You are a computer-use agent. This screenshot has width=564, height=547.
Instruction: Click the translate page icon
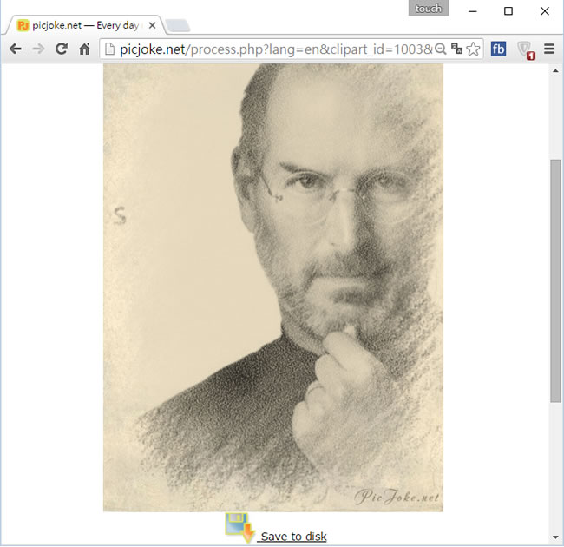click(x=456, y=49)
